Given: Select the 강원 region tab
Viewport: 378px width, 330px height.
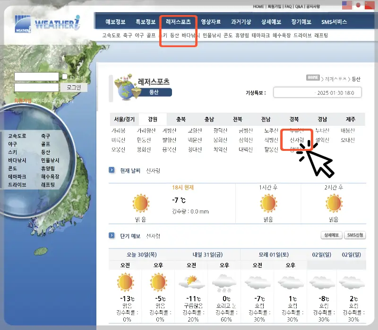Looking at the screenshot, I should (x=153, y=119).
